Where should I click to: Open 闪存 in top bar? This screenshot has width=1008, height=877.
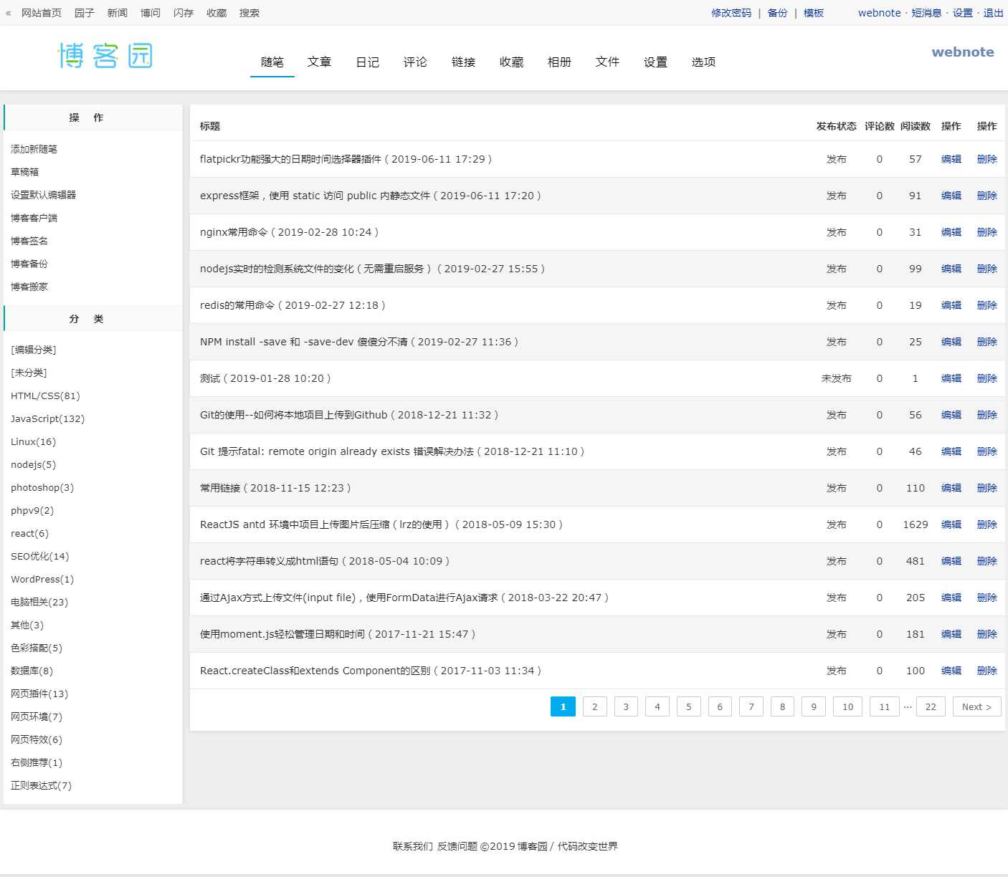[184, 13]
